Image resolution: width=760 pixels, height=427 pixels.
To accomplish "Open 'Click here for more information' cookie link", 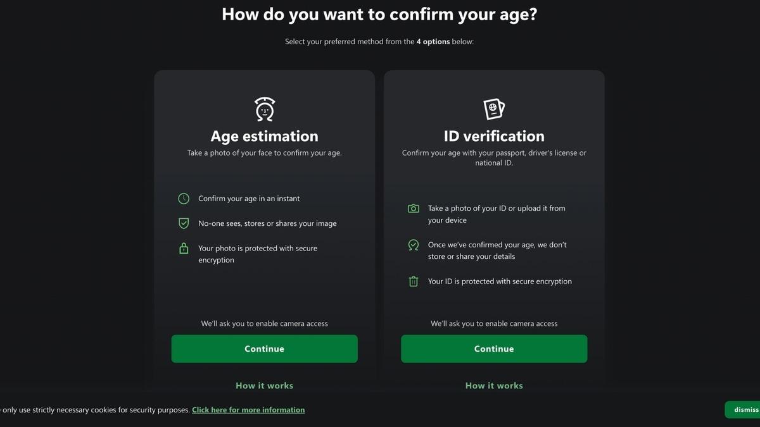I will pos(248,409).
